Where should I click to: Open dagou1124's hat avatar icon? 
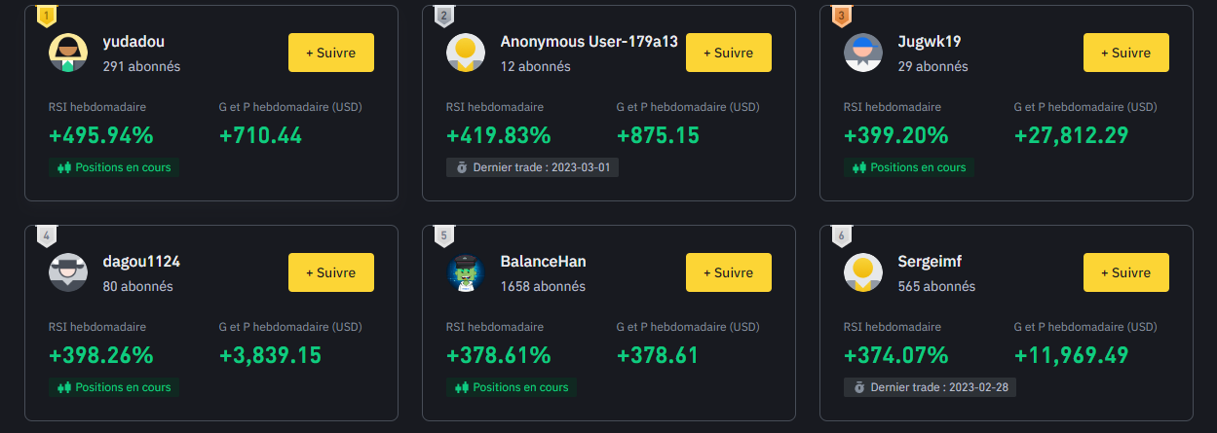[x=68, y=272]
